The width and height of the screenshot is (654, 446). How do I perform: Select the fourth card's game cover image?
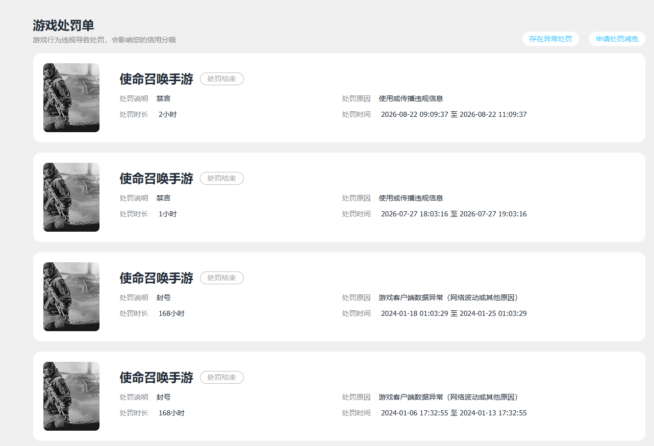pos(71,396)
